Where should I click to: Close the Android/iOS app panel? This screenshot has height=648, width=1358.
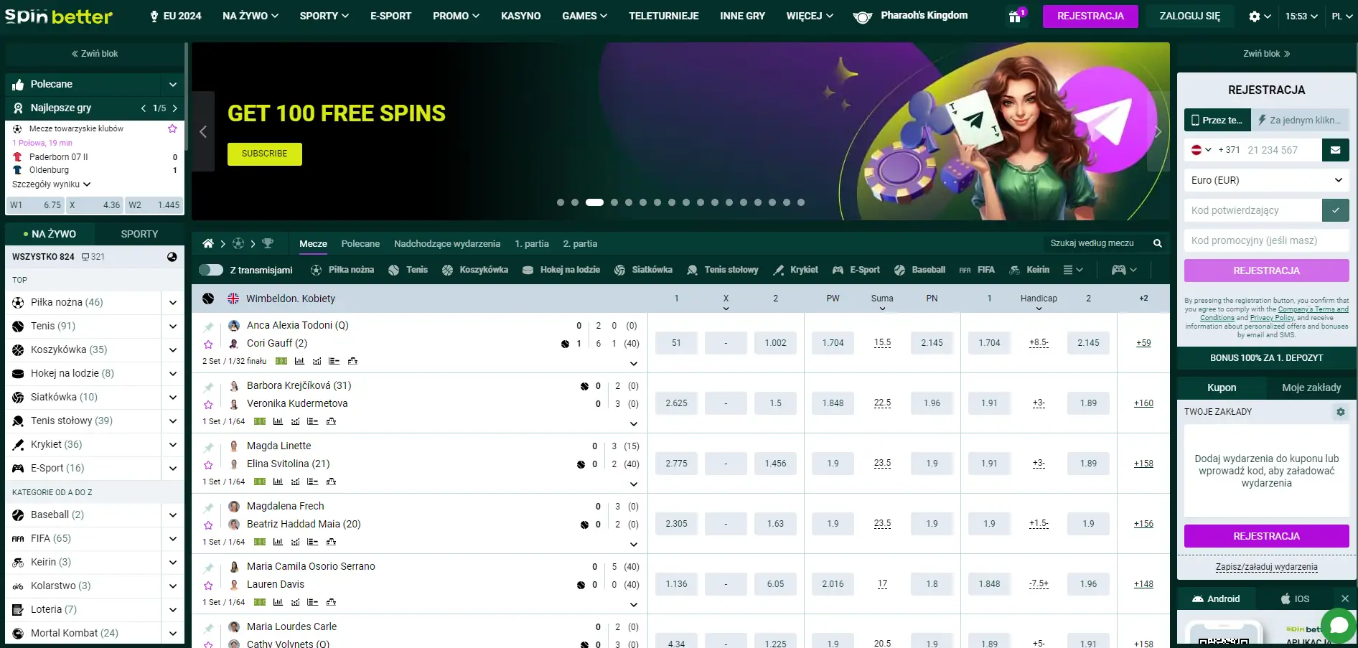[1344, 598]
